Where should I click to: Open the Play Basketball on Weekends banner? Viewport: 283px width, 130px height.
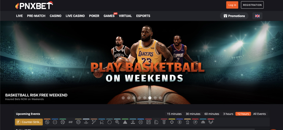coord(141,62)
